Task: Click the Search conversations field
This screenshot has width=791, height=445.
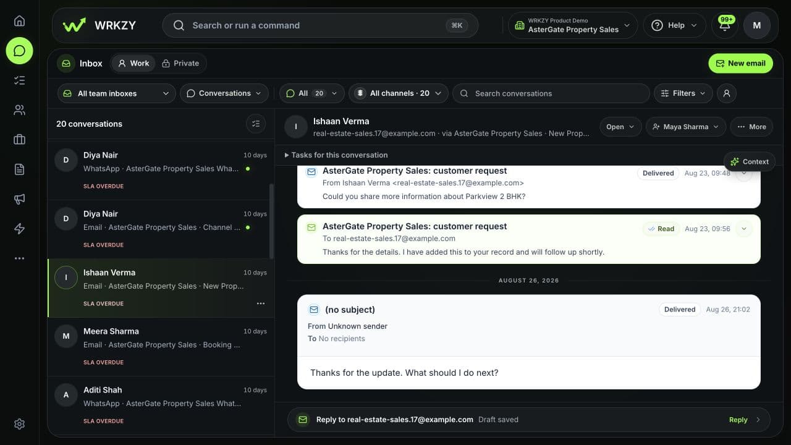Action: (x=551, y=93)
